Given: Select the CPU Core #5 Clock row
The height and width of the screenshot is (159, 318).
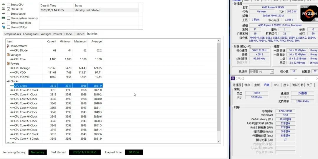Looking at the screenshot, I should point(54,112).
